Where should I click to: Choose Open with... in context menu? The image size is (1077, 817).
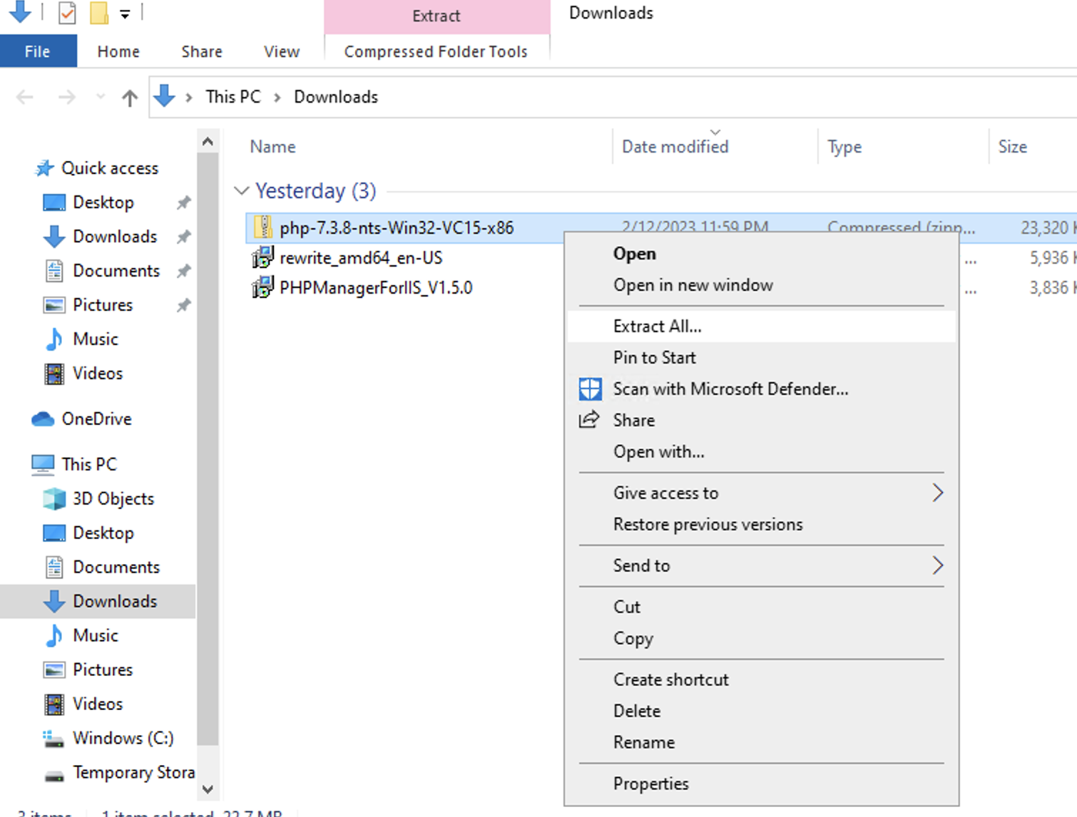coord(762,452)
